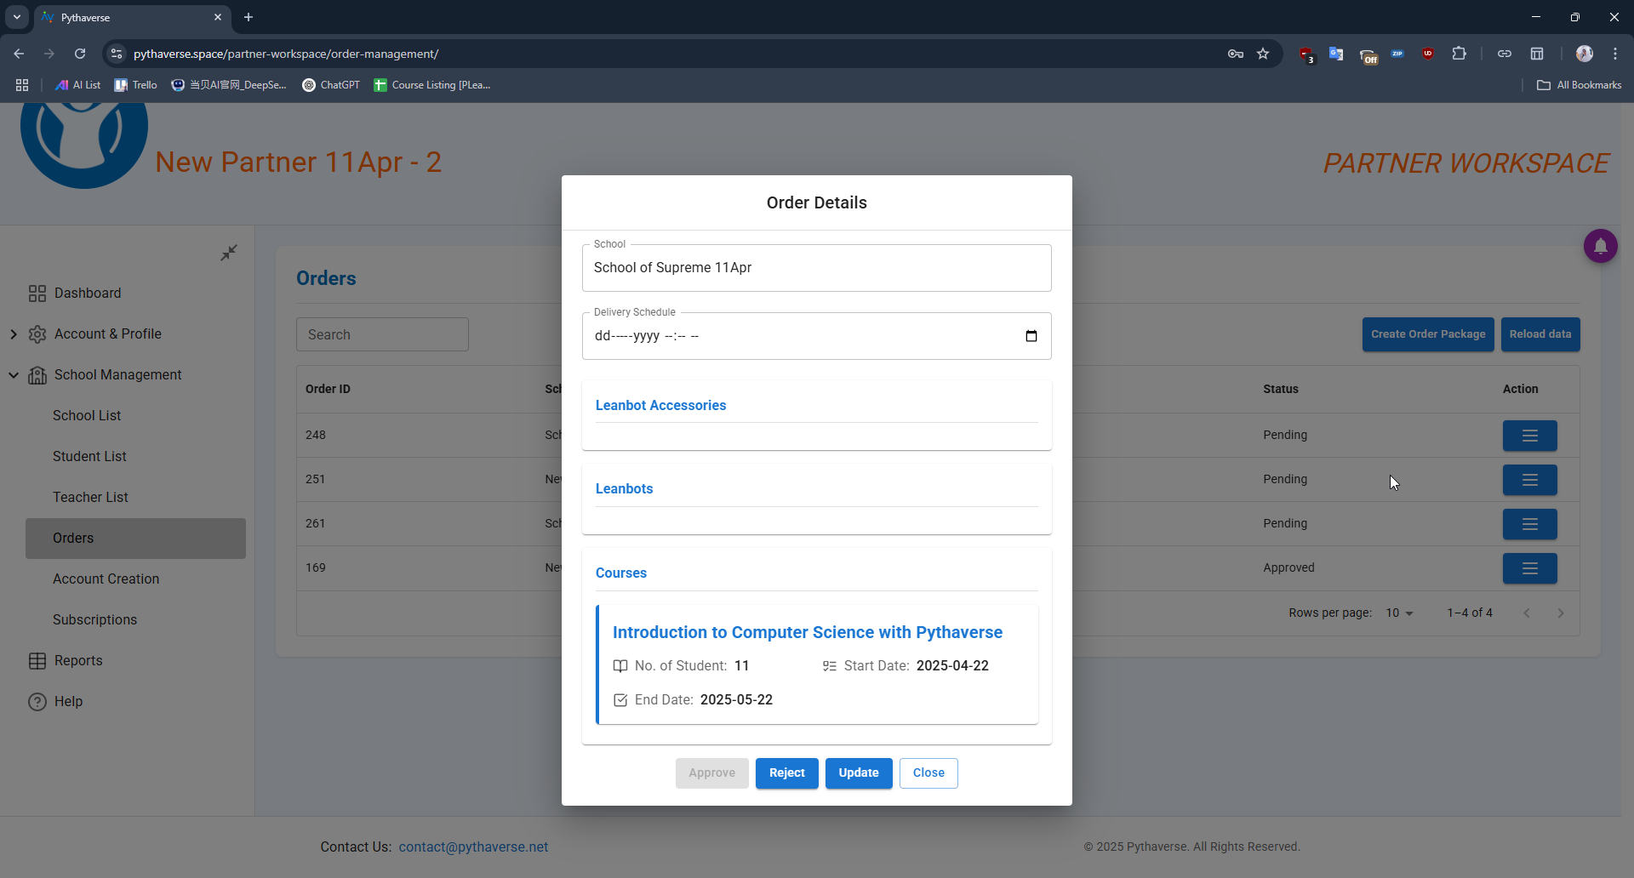
Task: Reload the browser page
Action: coord(80,54)
